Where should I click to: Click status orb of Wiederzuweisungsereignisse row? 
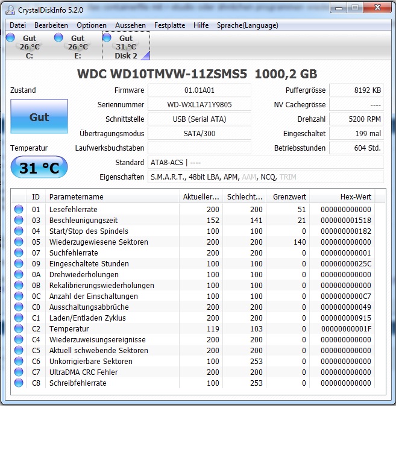pyautogui.click(x=19, y=339)
